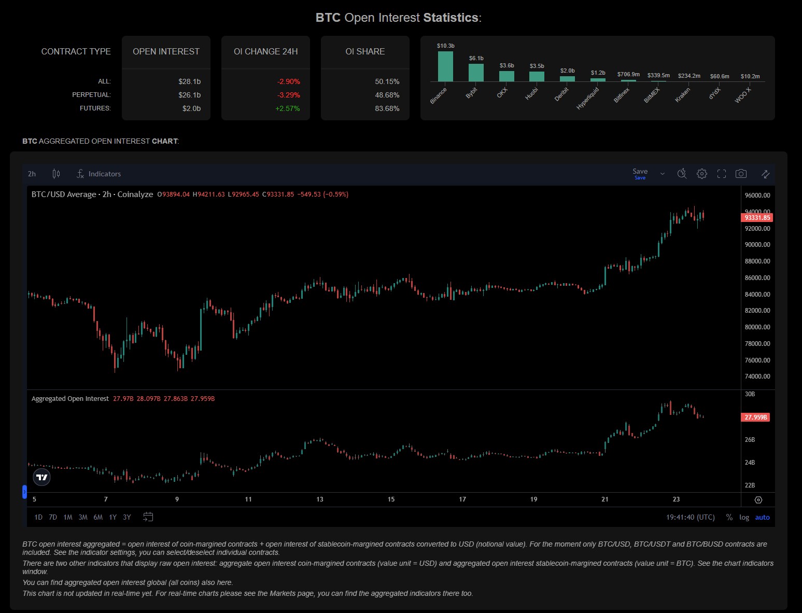The image size is (802, 613).
Task: Open chart settings gear icon
Action: pos(701,174)
